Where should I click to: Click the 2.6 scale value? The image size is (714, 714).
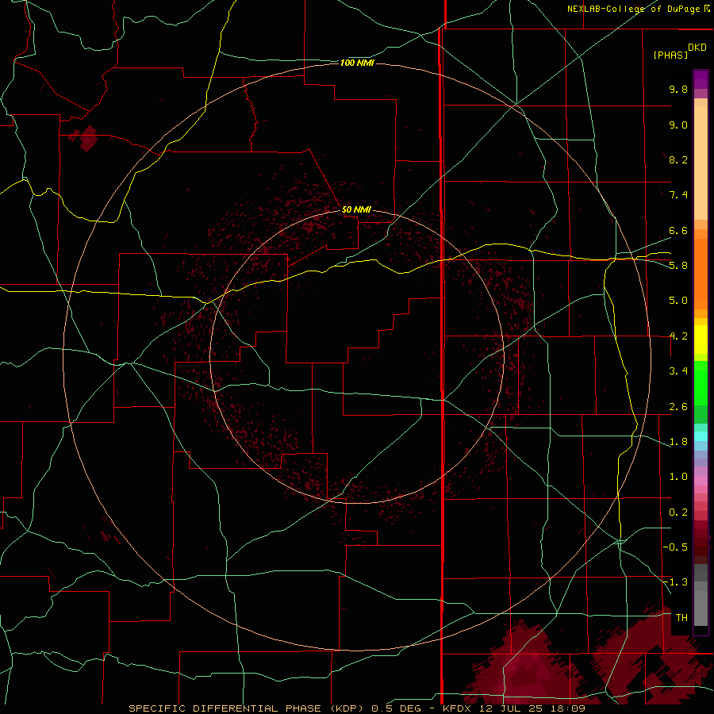point(678,407)
